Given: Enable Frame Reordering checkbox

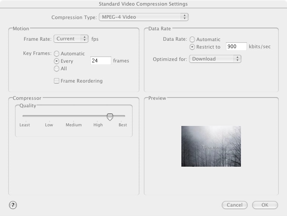Looking at the screenshot, I should pos(57,81).
